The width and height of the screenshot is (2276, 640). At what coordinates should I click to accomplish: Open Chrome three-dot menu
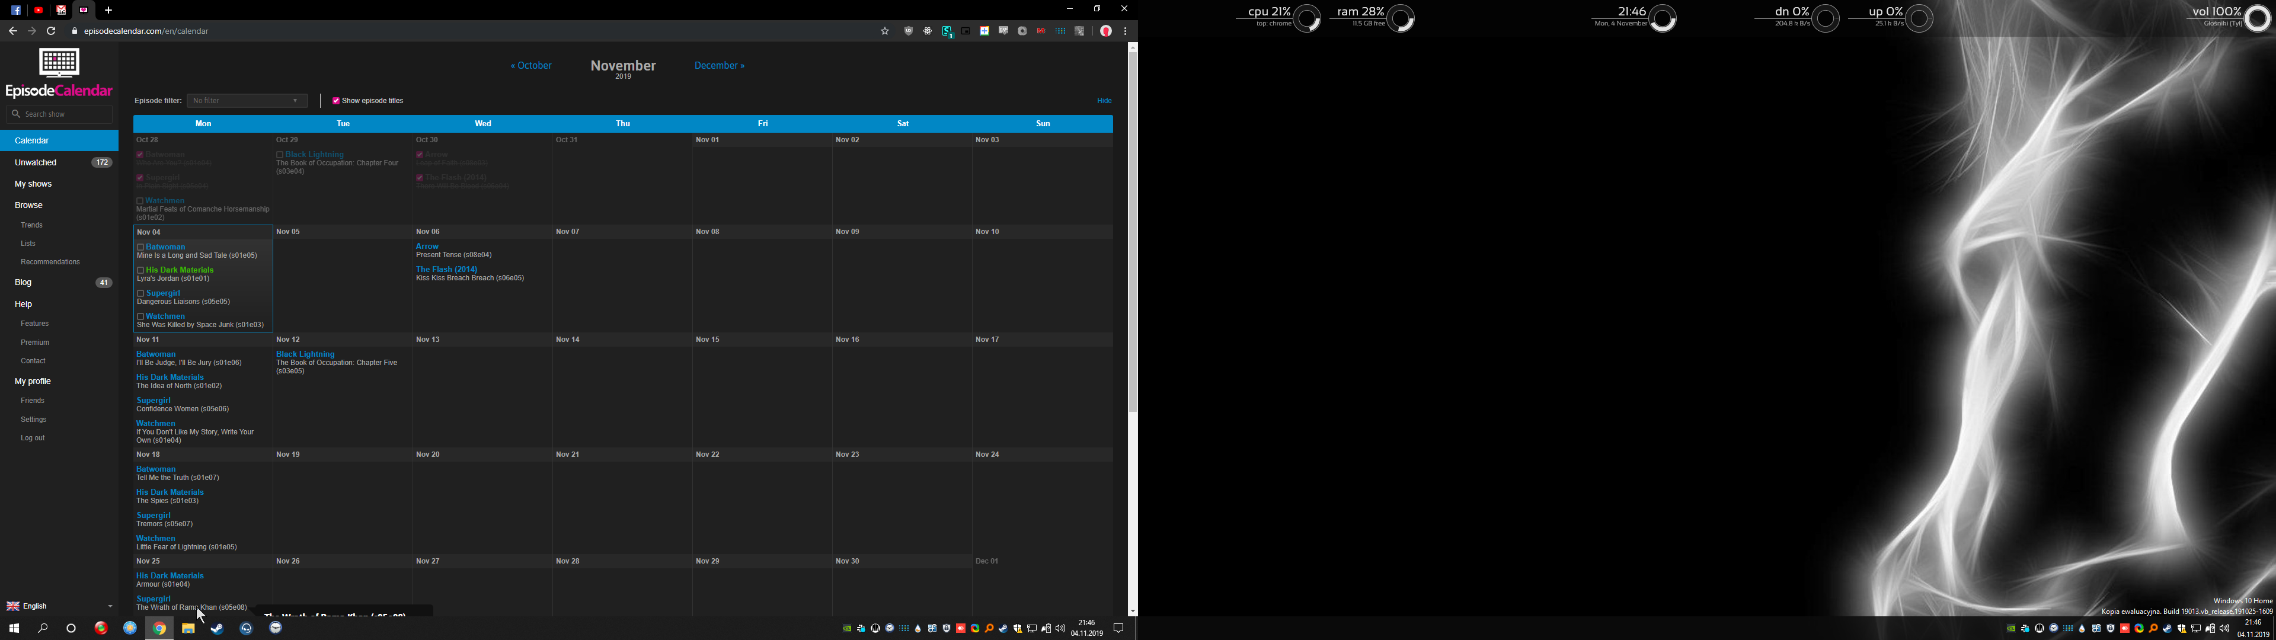pos(1125,31)
